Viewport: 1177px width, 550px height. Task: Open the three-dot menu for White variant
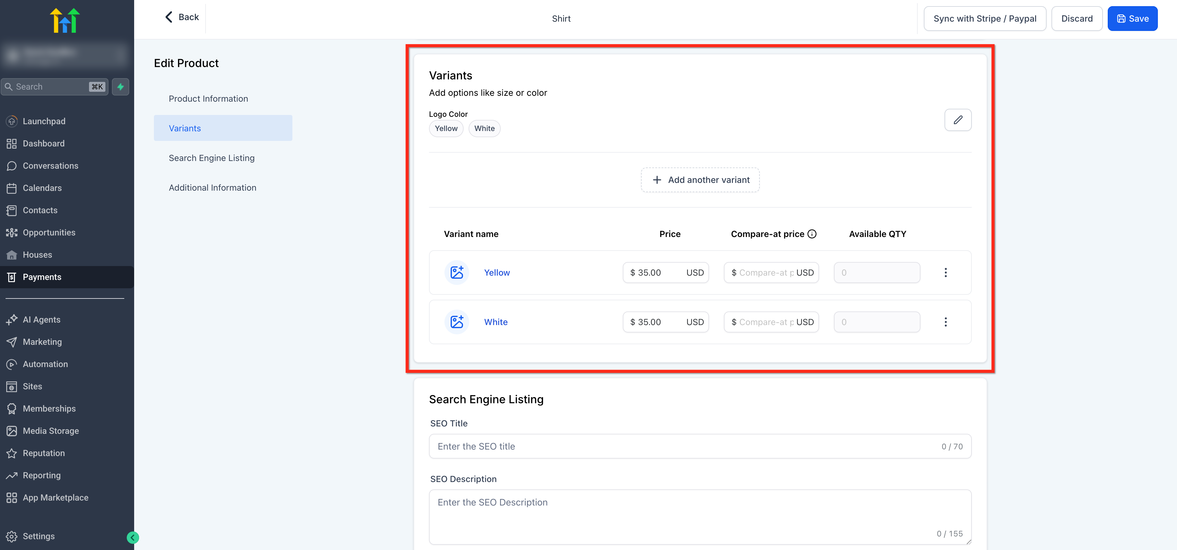[945, 322]
